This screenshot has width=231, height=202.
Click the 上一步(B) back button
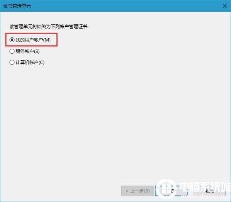pos(137,191)
